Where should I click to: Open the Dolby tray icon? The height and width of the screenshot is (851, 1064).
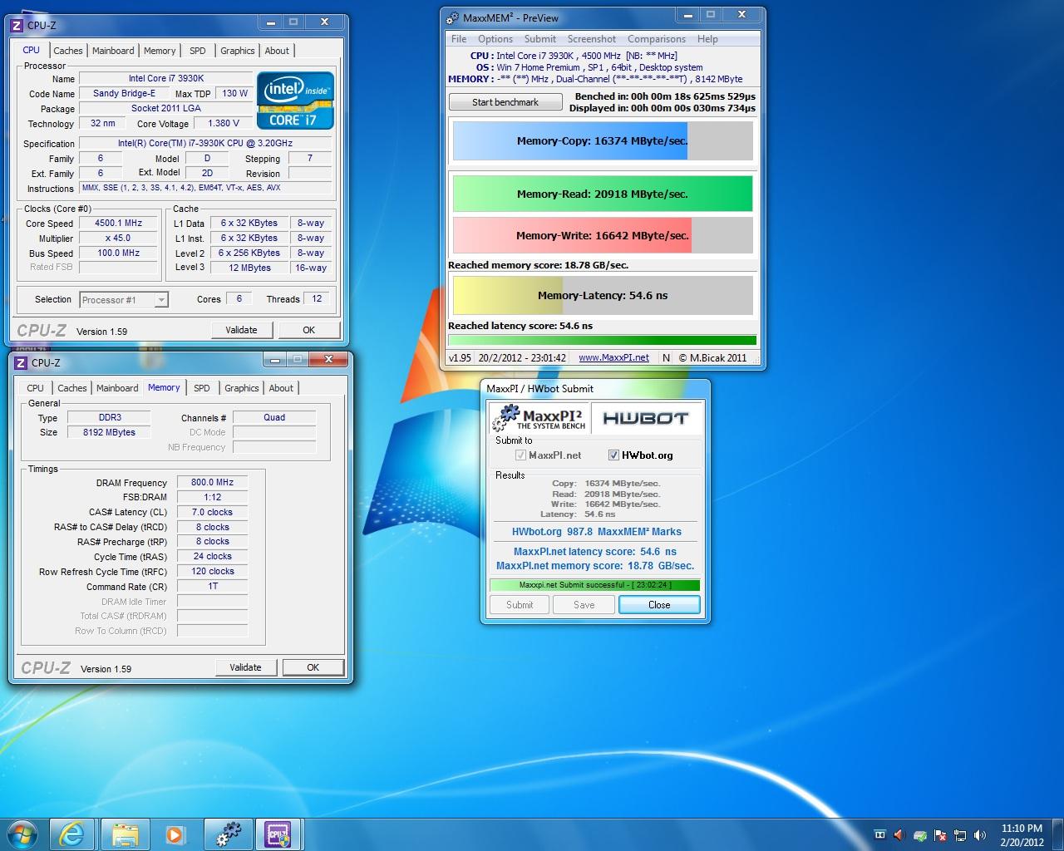click(880, 835)
